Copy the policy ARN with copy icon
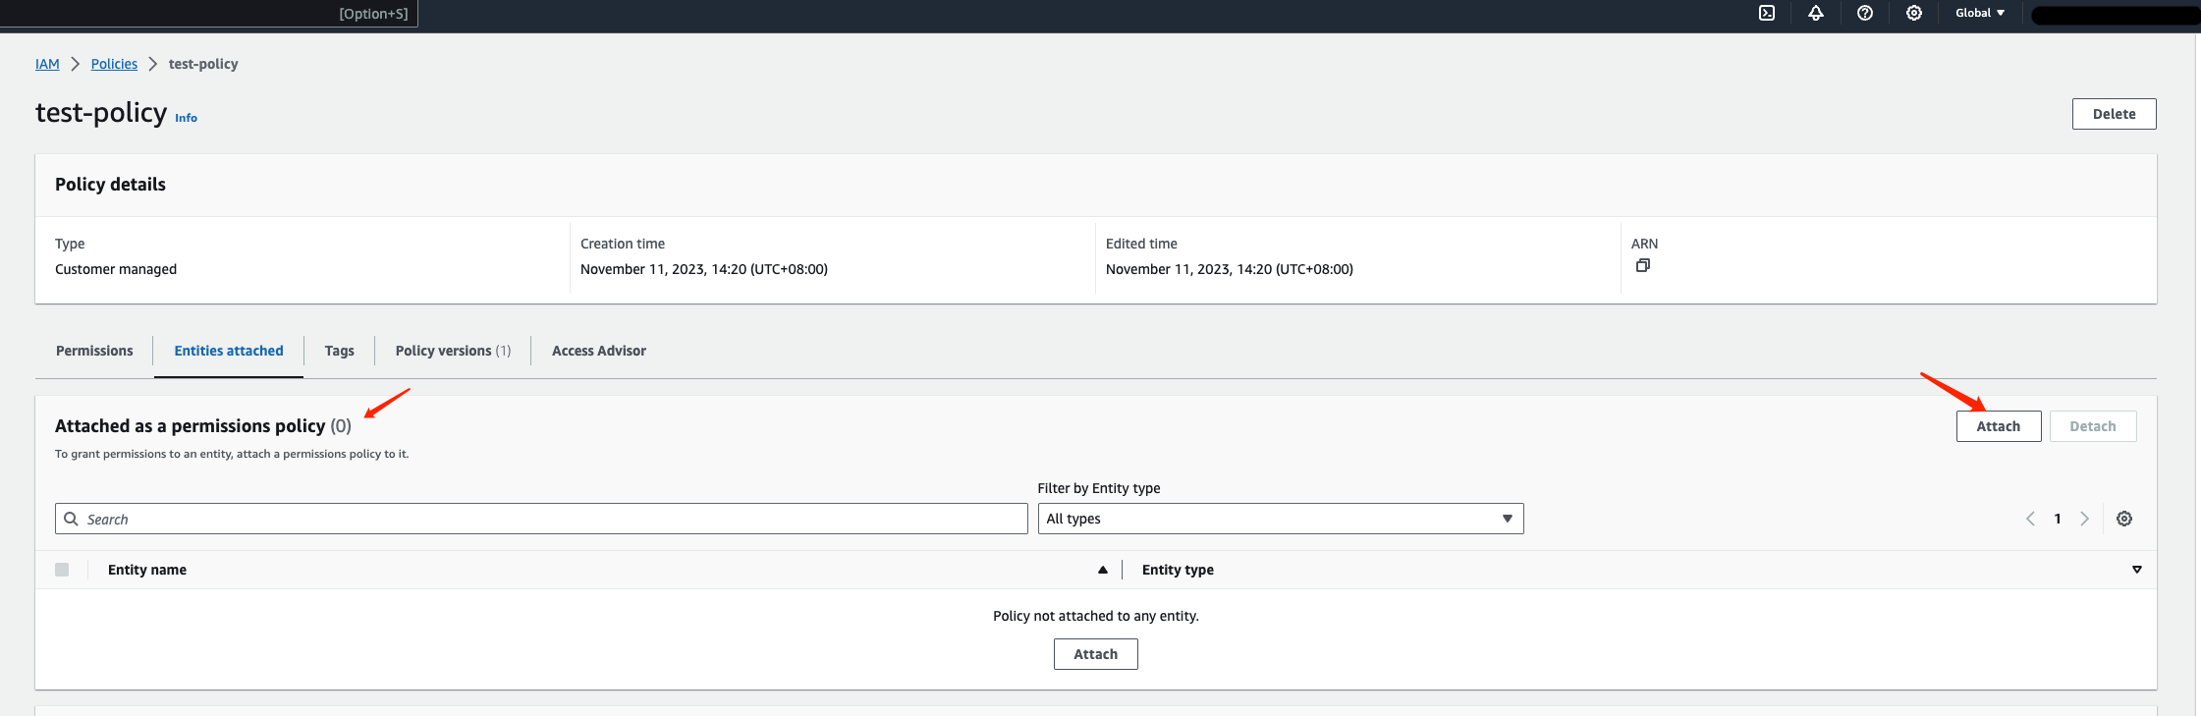The width and height of the screenshot is (2201, 716). point(1643,265)
